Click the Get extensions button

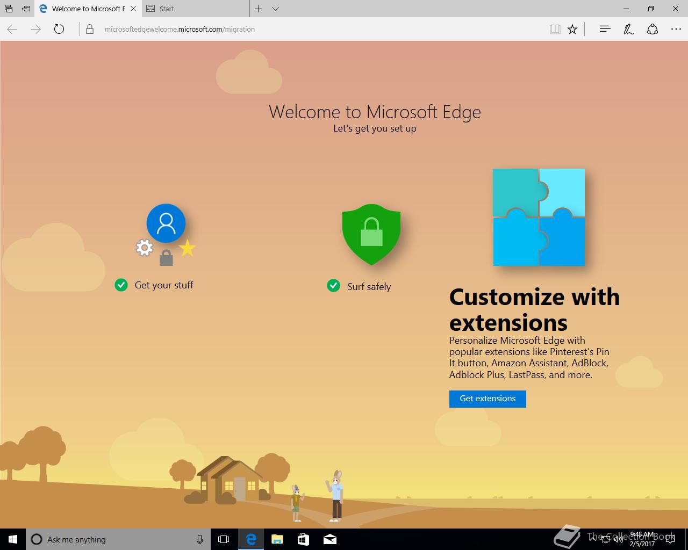488,399
